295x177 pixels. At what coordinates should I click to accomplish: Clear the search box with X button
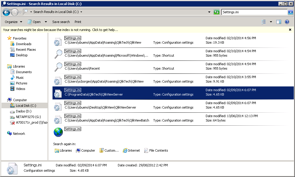tap(291, 12)
